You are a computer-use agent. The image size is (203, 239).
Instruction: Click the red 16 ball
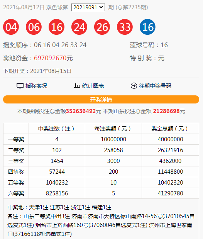pos(56,27)
